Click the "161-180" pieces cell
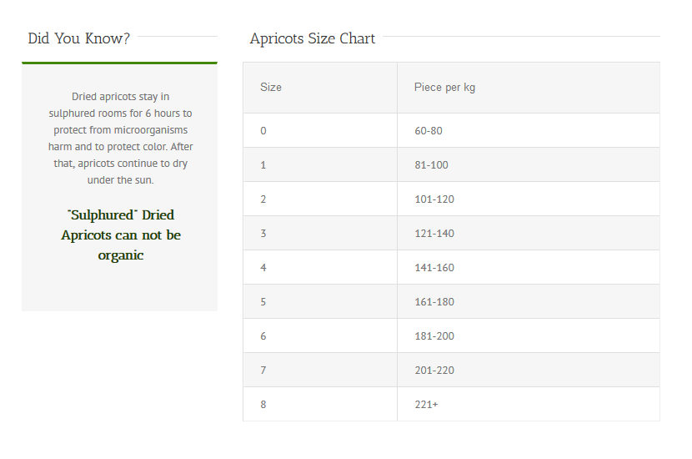The image size is (692, 459). [434, 302]
